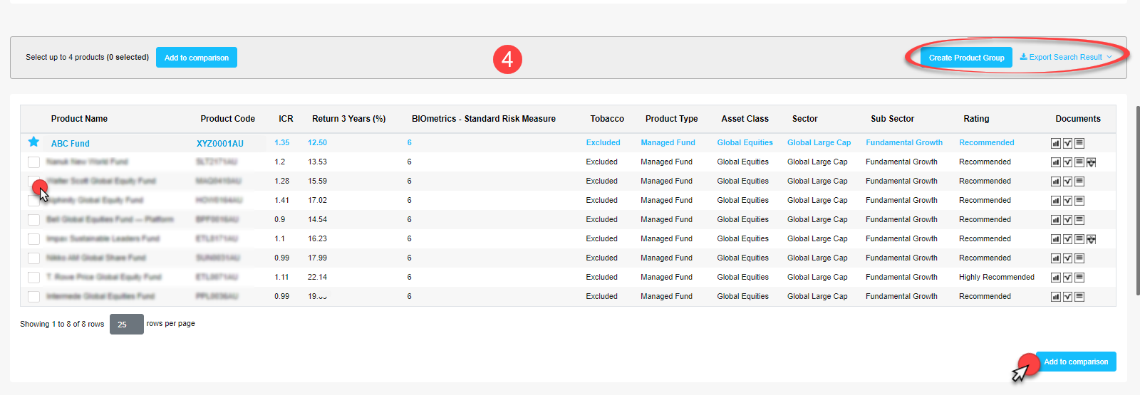Image resolution: width=1140 pixels, height=395 pixels.
Task: Click the last document icon in the 16.23 return row
Action: [x=1092, y=239]
